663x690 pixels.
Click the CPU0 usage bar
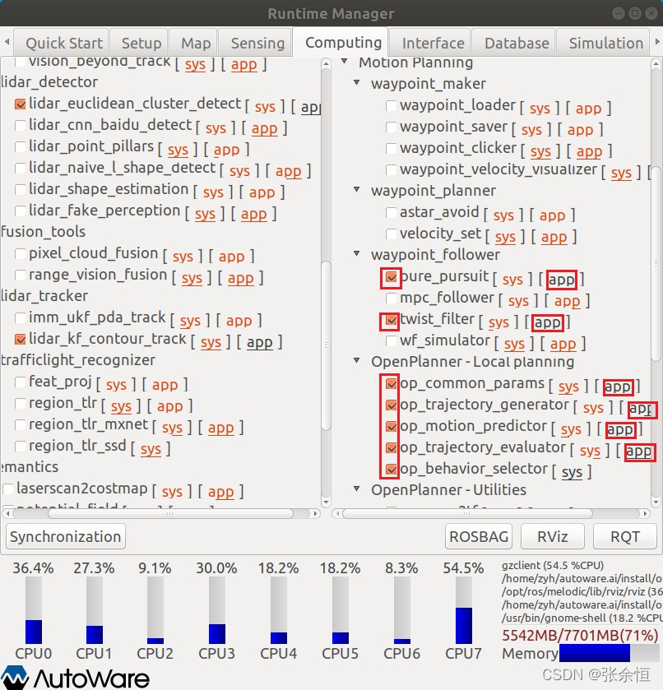pyautogui.click(x=34, y=610)
